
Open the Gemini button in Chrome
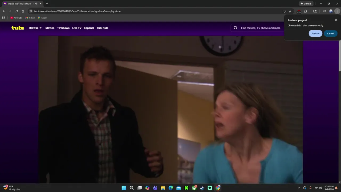pos(306,4)
